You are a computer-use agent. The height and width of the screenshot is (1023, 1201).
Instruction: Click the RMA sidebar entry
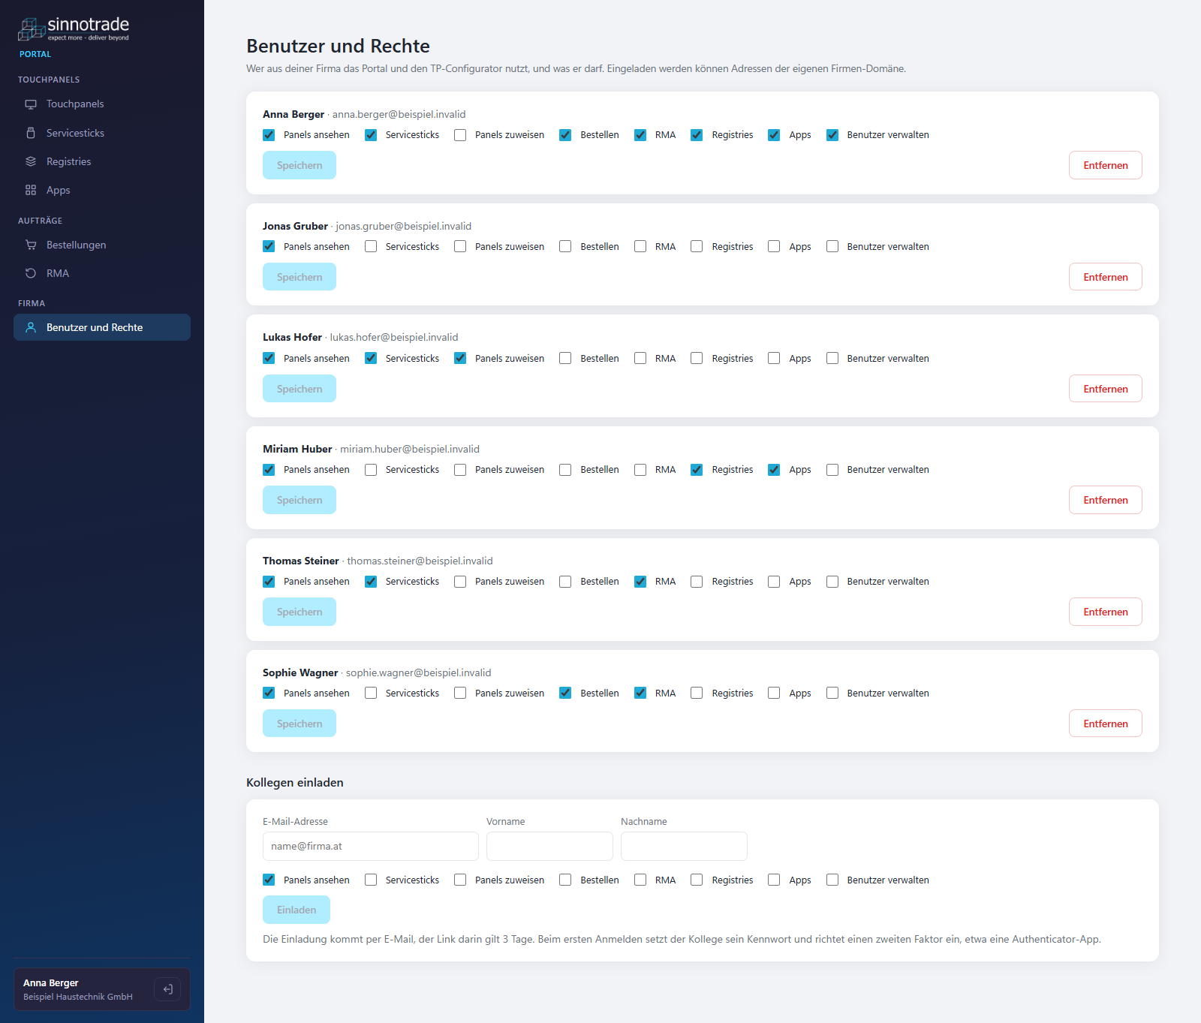(102, 273)
